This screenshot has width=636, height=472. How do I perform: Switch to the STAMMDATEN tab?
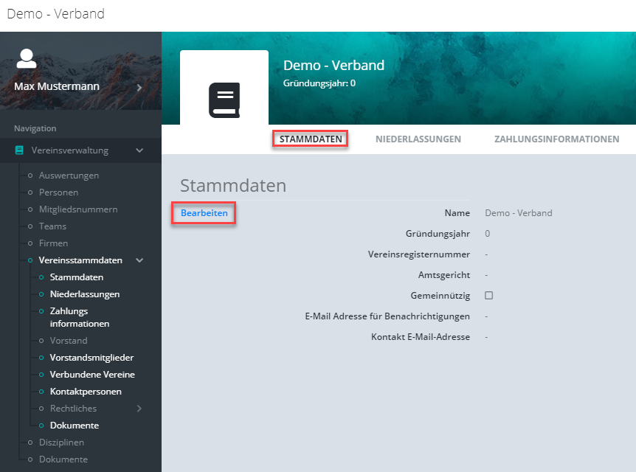click(311, 139)
